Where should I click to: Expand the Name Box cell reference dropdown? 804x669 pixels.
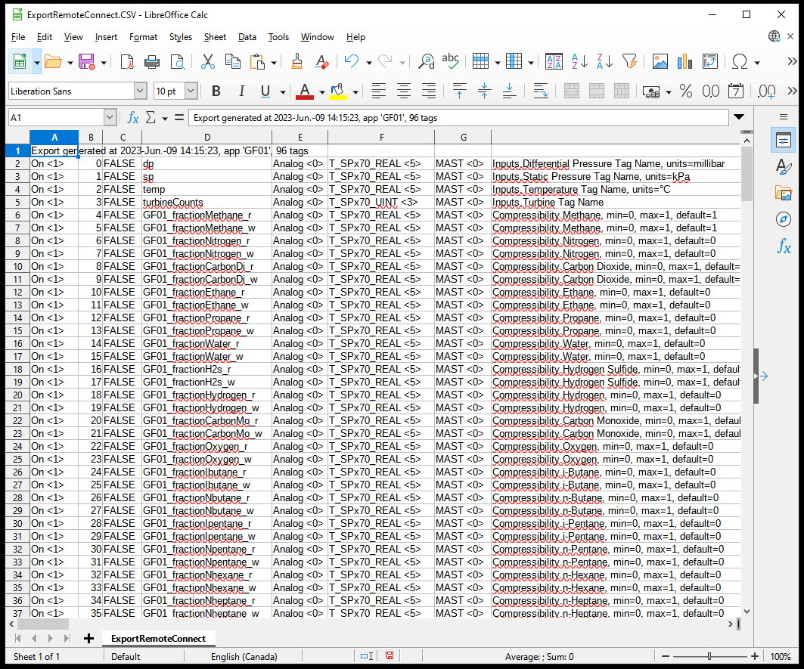pos(110,118)
